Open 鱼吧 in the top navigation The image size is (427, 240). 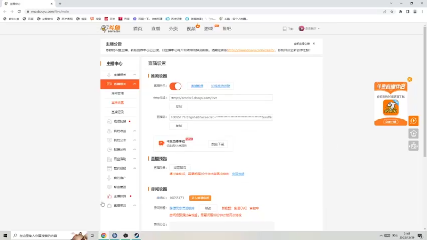tap(226, 29)
